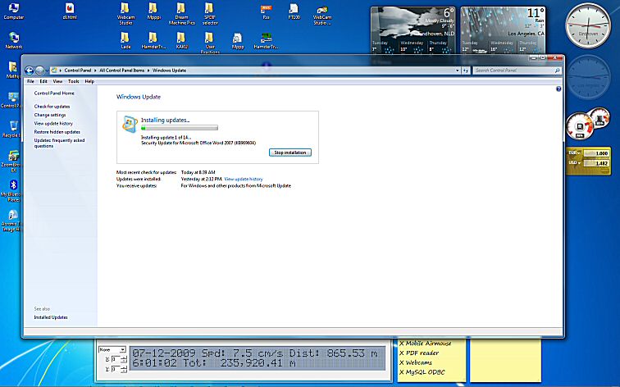This screenshot has height=387, width=620.
Task: Click the CPU meter gadget
Action: [580, 126]
